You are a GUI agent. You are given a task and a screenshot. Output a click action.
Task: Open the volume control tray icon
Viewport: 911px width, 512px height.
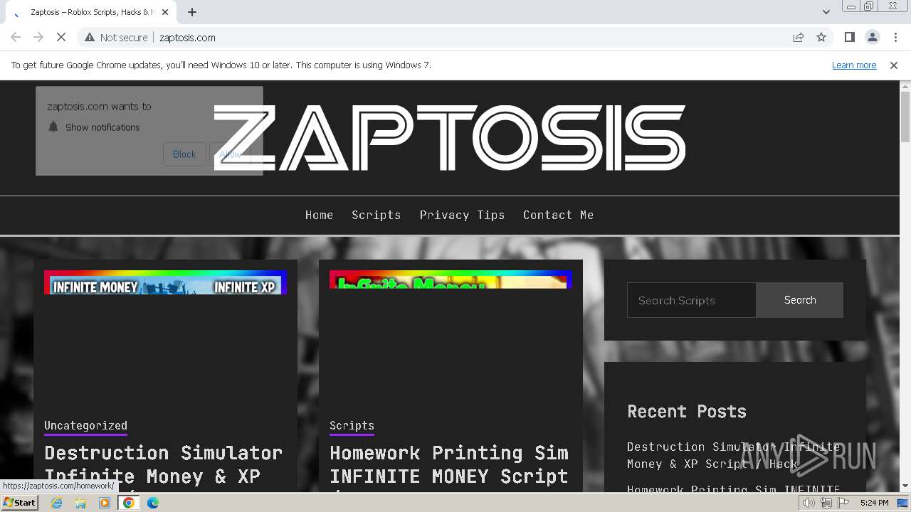[x=809, y=503]
